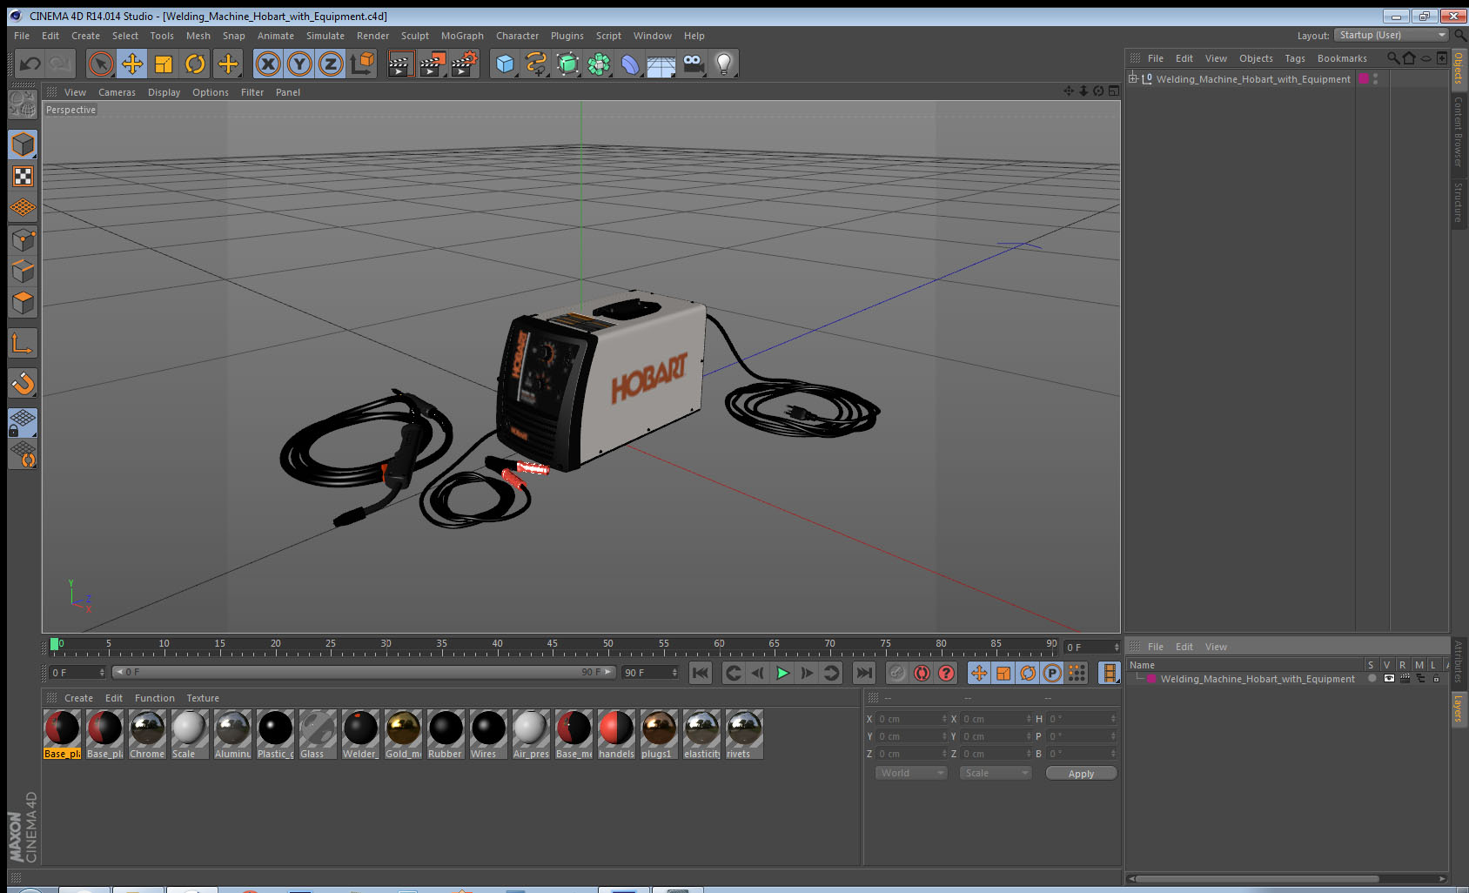Enable Polygons mode
Image resolution: width=1469 pixels, height=893 pixels.
pos(23,303)
